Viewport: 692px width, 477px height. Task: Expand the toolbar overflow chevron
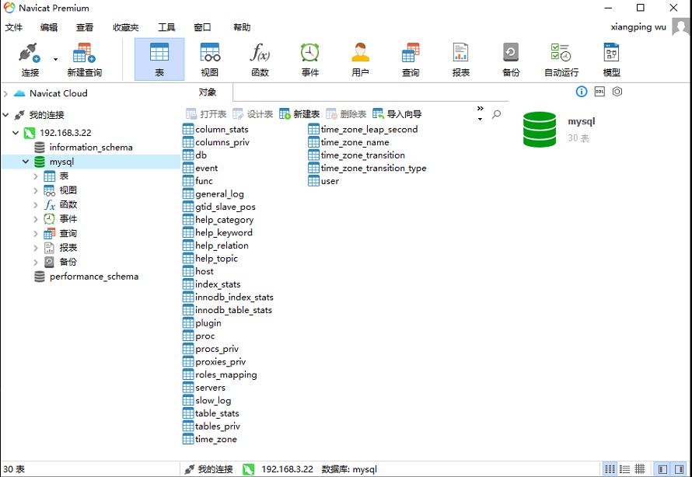[x=481, y=109]
